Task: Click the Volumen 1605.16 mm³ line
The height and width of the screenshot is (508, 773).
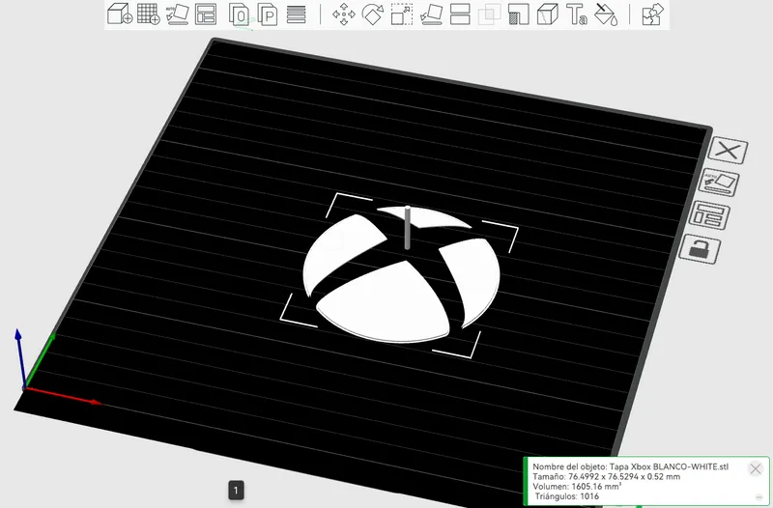Action: coord(577,487)
